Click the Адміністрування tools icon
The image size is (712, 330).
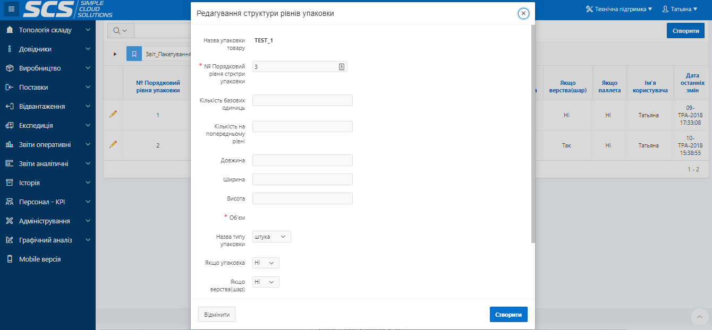click(x=10, y=221)
